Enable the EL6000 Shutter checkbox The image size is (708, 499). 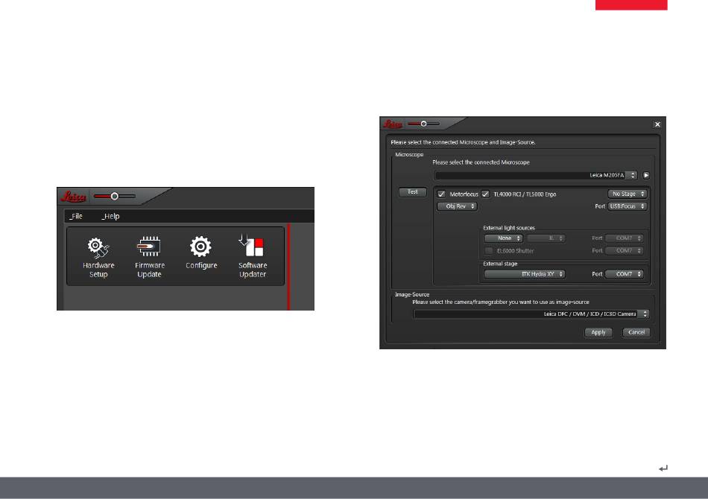(489, 251)
